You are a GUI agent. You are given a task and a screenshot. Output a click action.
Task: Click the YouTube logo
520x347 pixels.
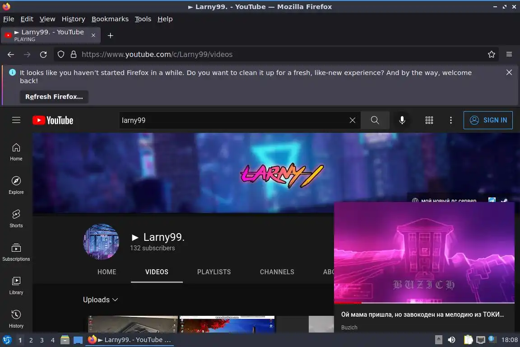pyautogui.click(x=53, y=120)
